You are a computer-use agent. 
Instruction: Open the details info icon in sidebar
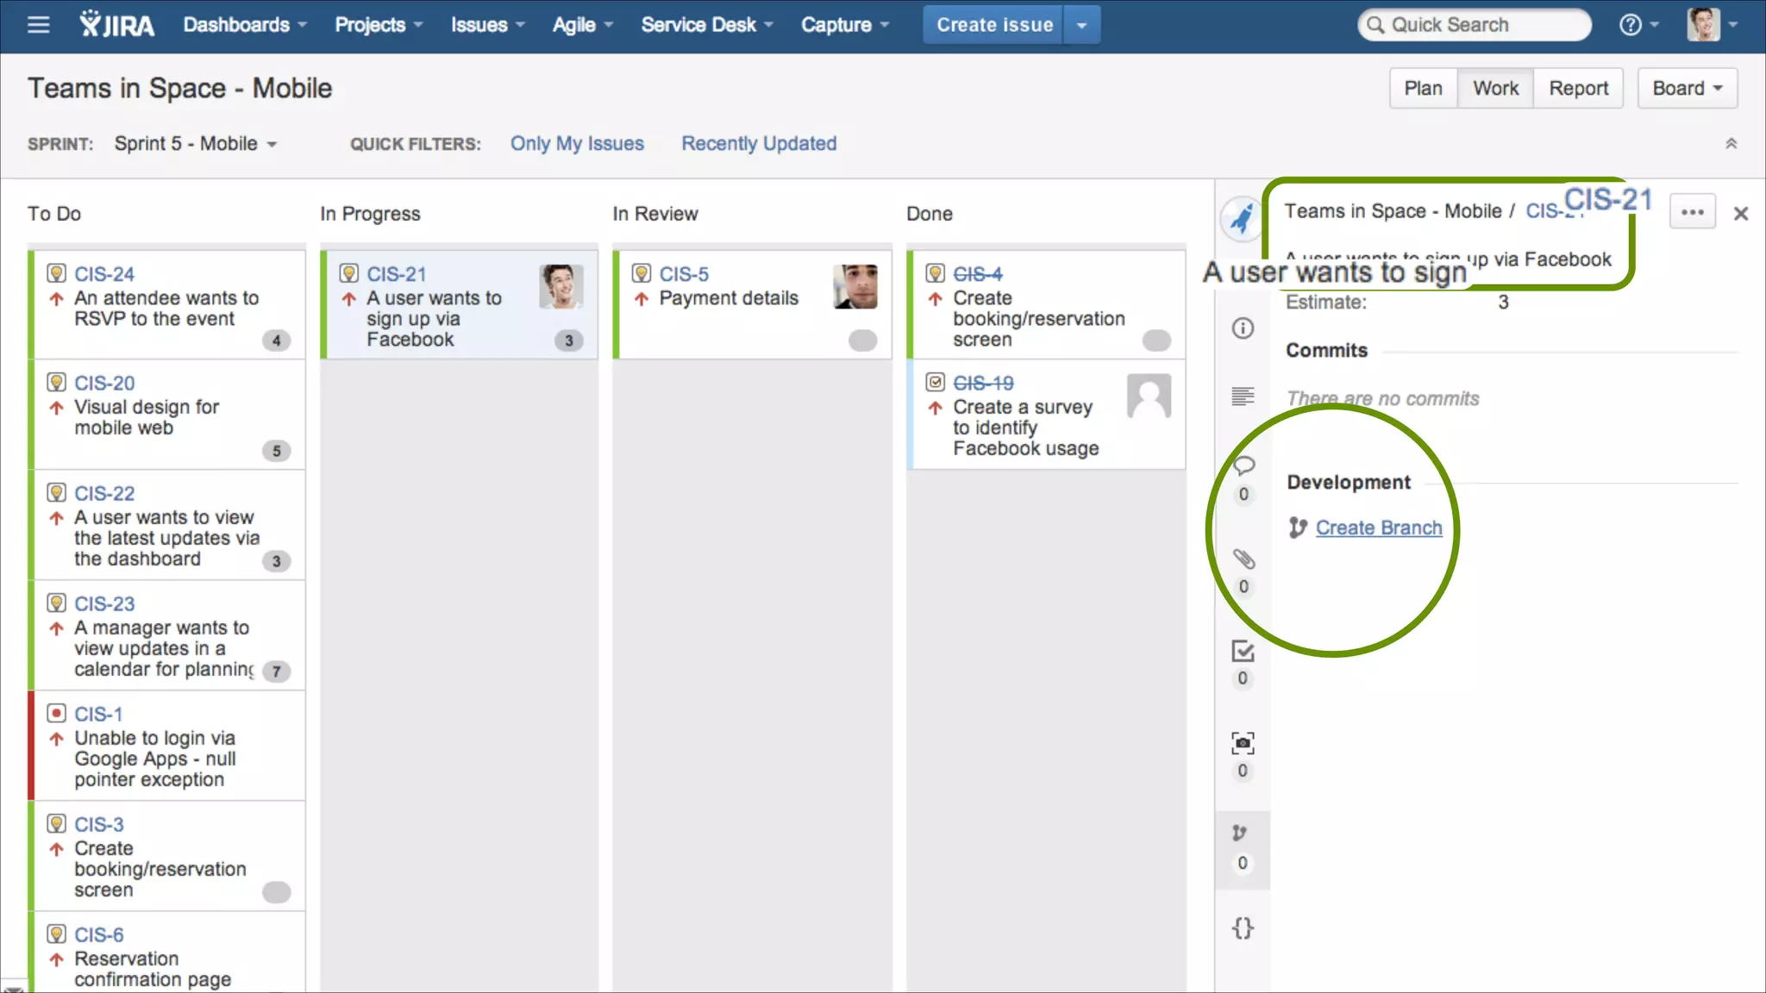[x=1243, y=328]
